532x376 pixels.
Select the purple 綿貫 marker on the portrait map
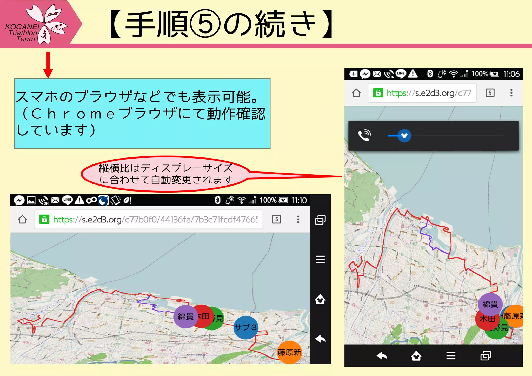(490, 304)
